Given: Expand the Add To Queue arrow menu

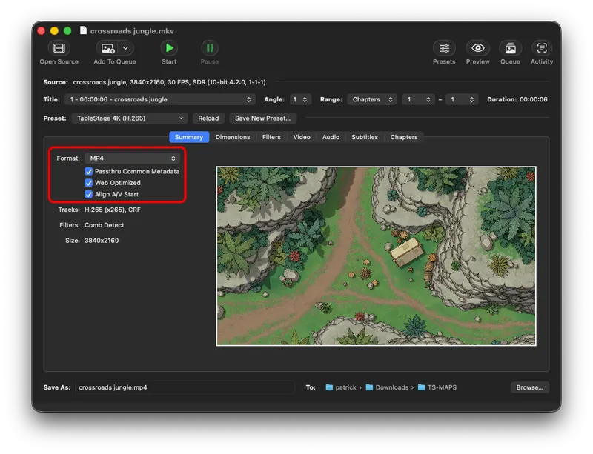Looking at the screenshot, I should click(125, 48).
